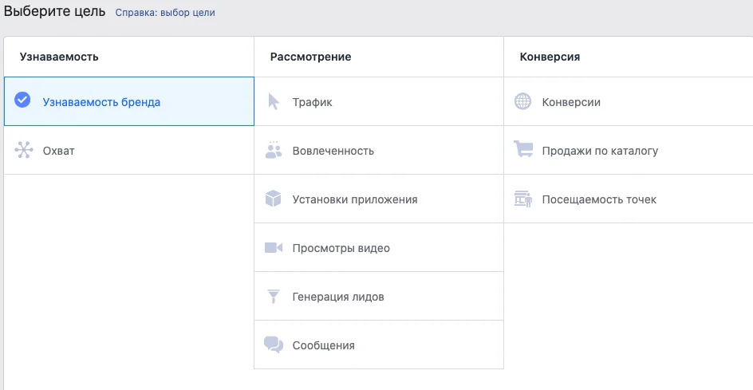Click the Продажи по каталогу cart icon
753x390 pixels.
coord(522,150)
